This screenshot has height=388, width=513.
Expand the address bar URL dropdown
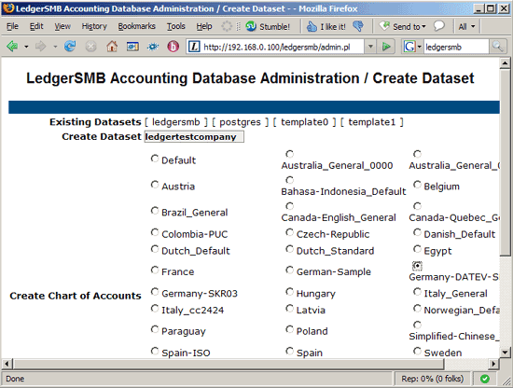click(x=370, y=47)
